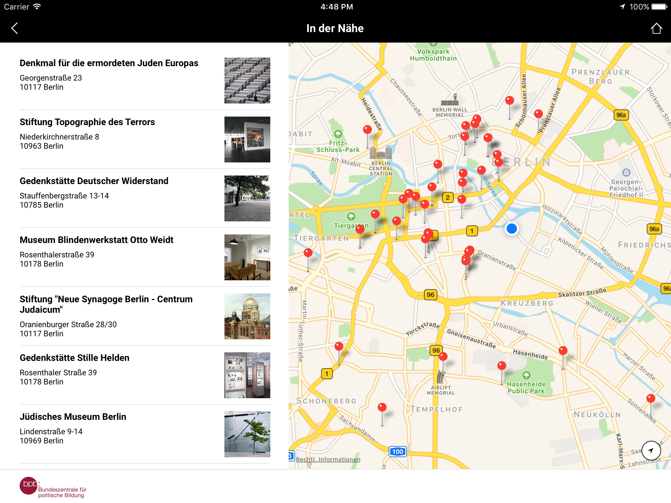This screenshot has height=503, width=671.
Task: Tap the Deutscher Widerstand courtyard thumbnail
Action: click(247, 198)
